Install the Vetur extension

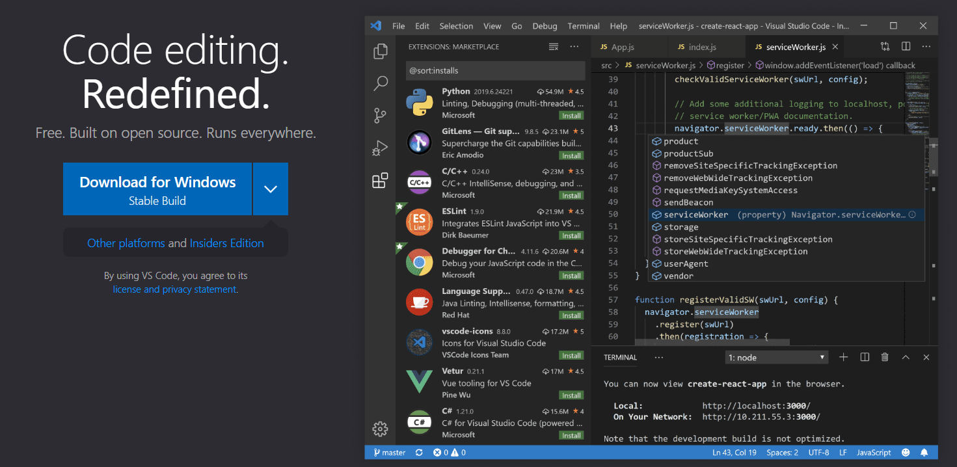point(571,395)
